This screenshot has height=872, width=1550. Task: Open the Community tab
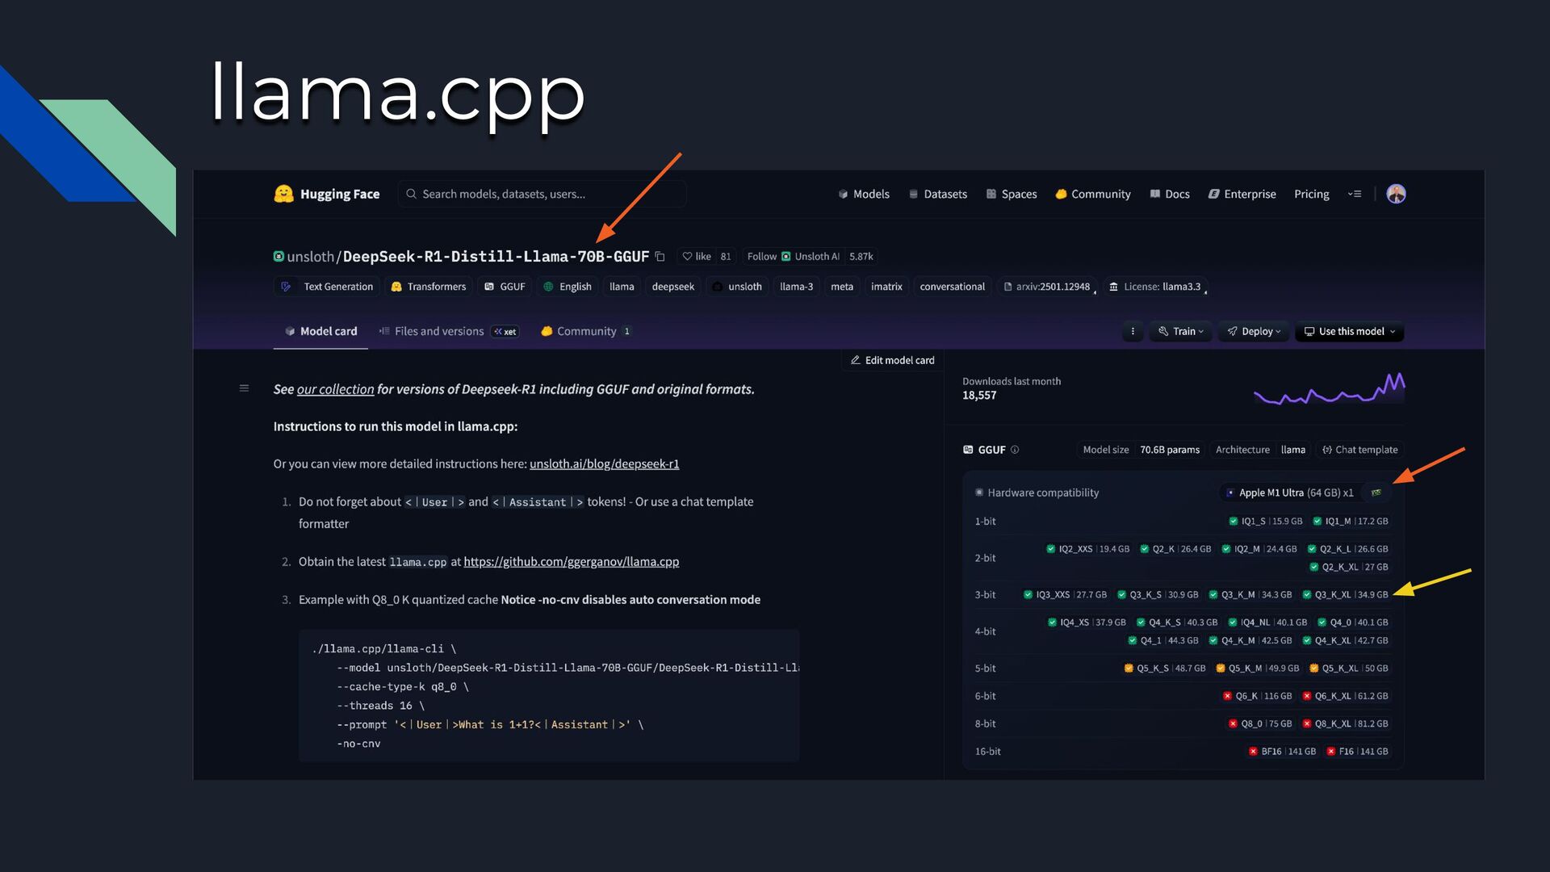coord(585,332)
